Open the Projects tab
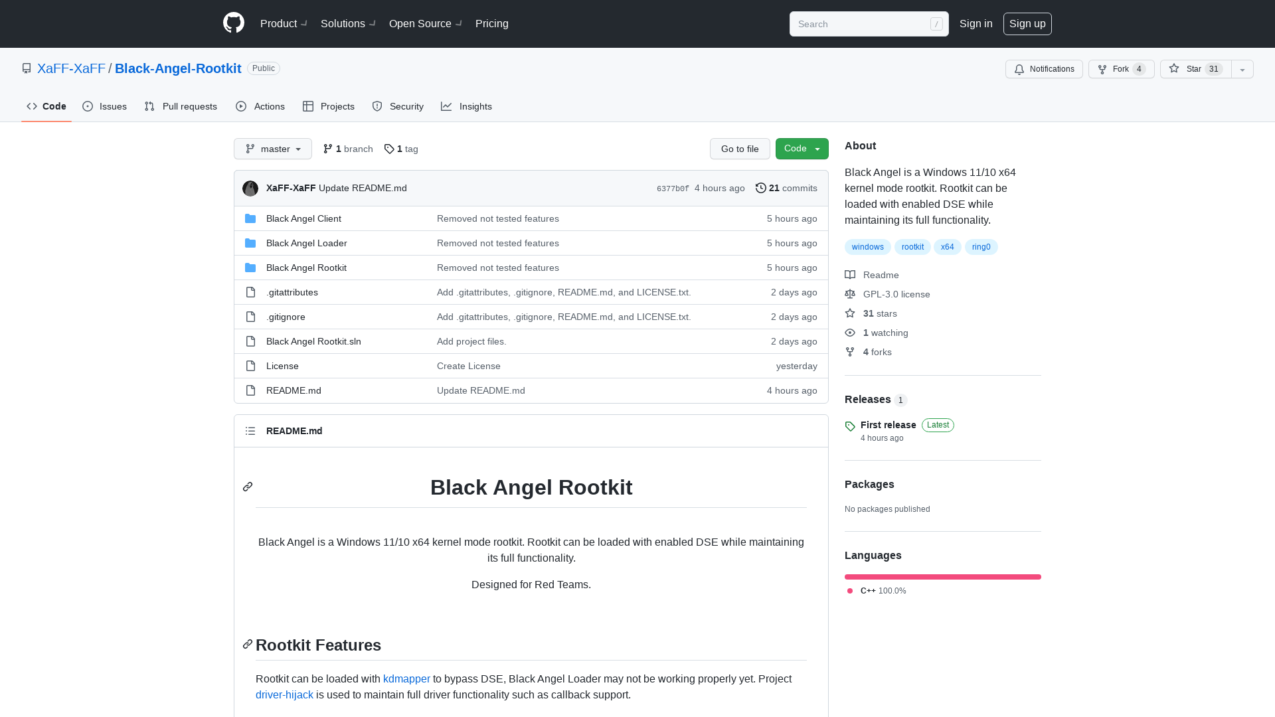 pyautogui.click(x=329, y=106)
